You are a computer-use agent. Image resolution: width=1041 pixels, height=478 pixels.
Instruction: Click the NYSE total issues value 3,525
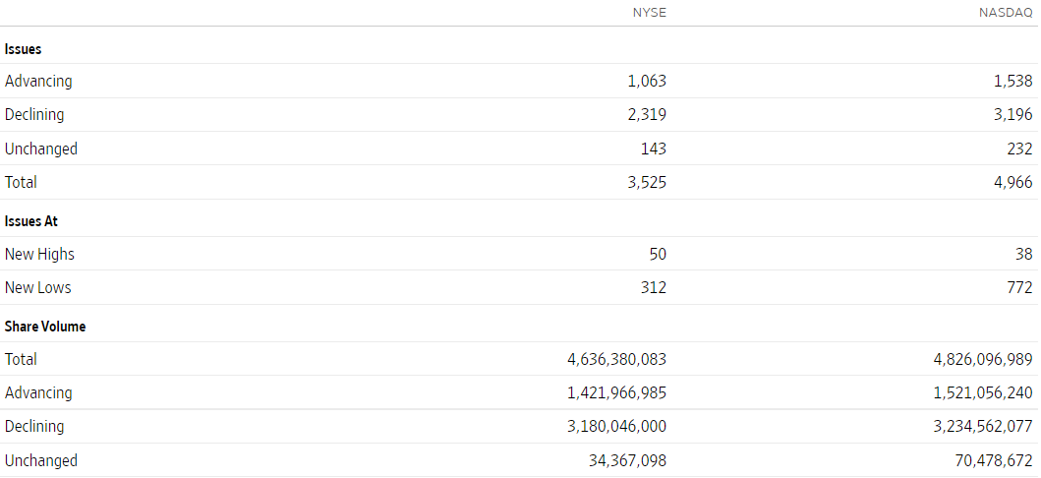[x=647, y=182]
